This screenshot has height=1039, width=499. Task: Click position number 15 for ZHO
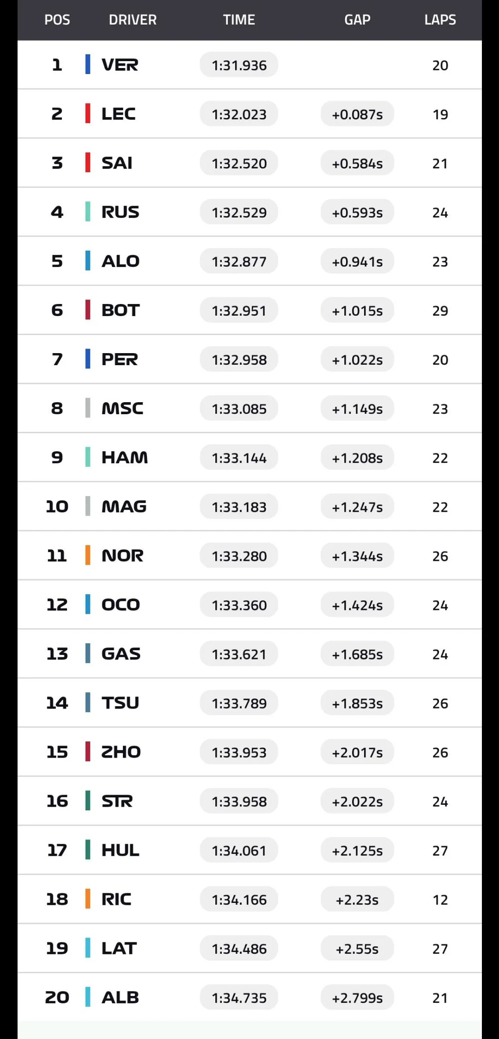click(57, 752)
